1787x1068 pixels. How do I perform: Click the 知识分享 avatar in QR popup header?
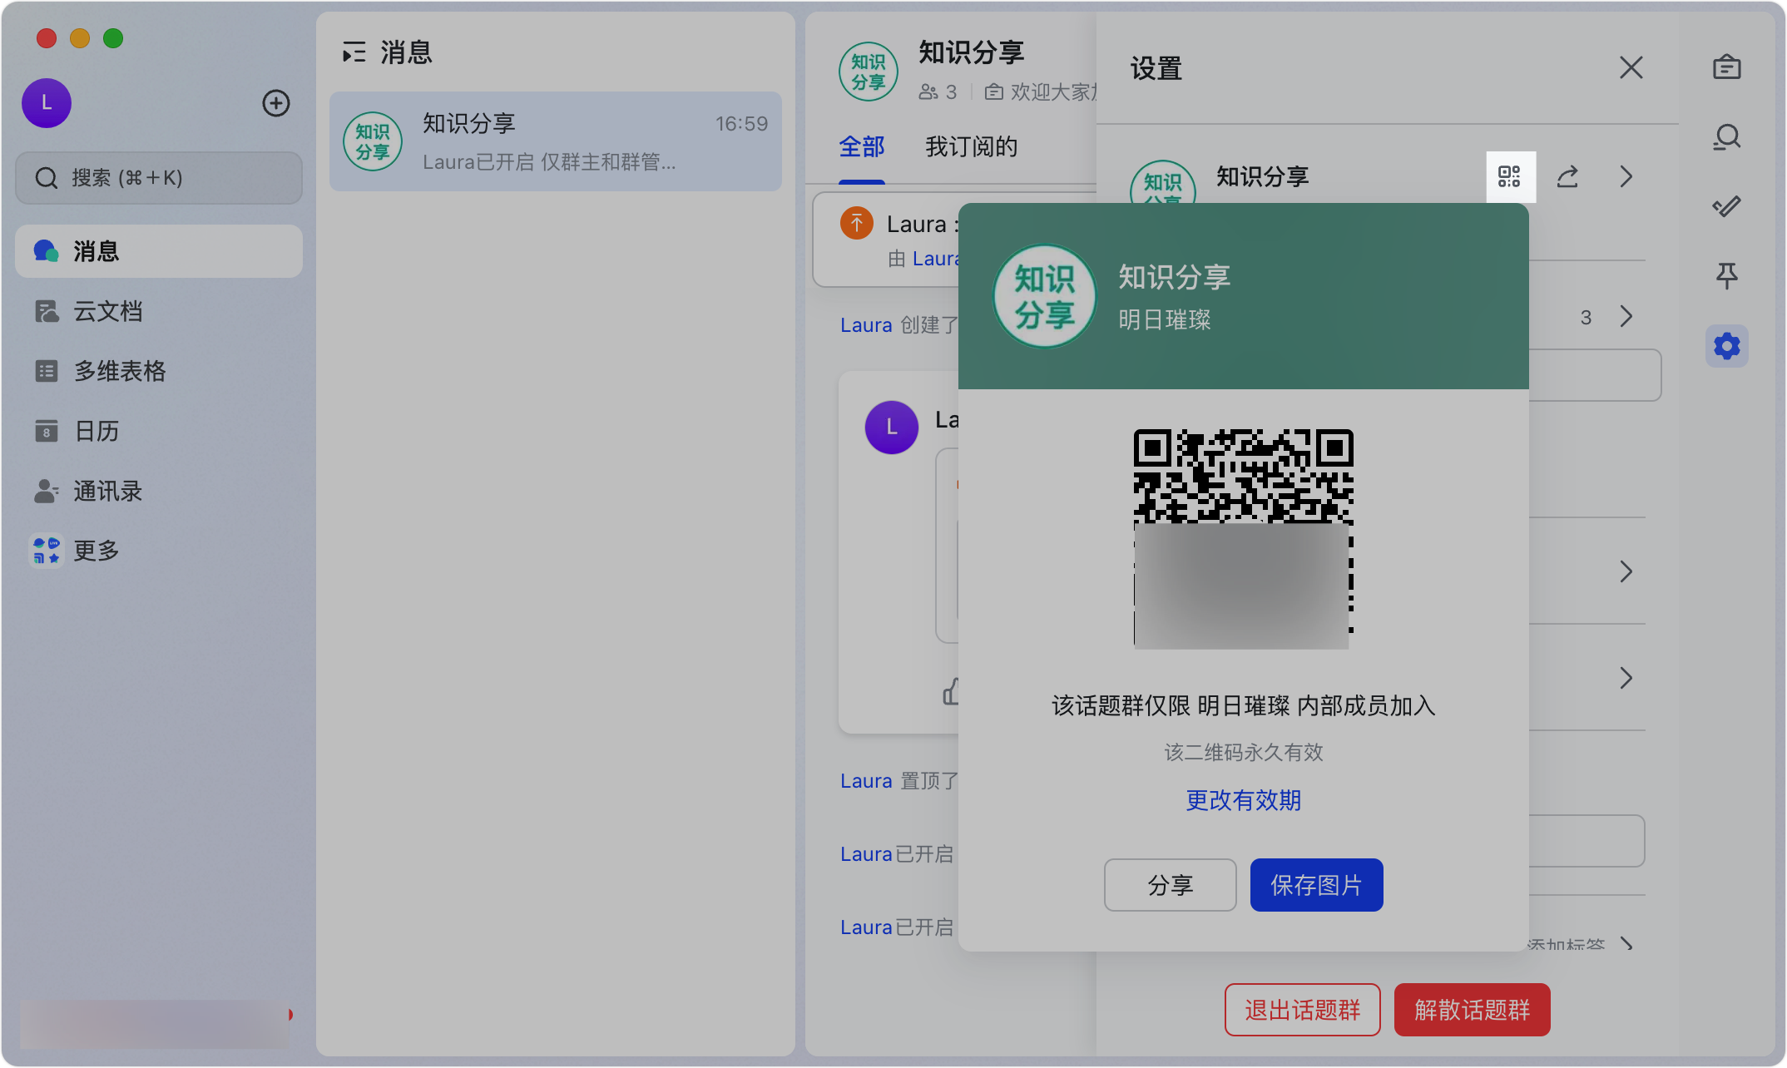click(1045, 296)
